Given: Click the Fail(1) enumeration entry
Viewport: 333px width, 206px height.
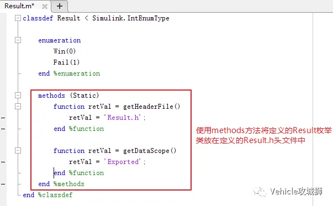Looking at the screenshot, I should click(x=66, y=62).
